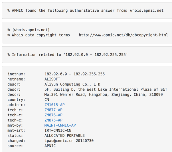Click the whois.apnic.net authoritative answer text
The height and width of the screenshot is (152, 172).
[x=147, y=11]
